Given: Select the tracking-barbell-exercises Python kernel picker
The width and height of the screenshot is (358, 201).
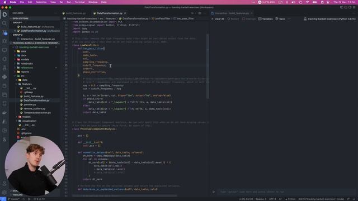Looking at the screenshot, I should (329, 19).
